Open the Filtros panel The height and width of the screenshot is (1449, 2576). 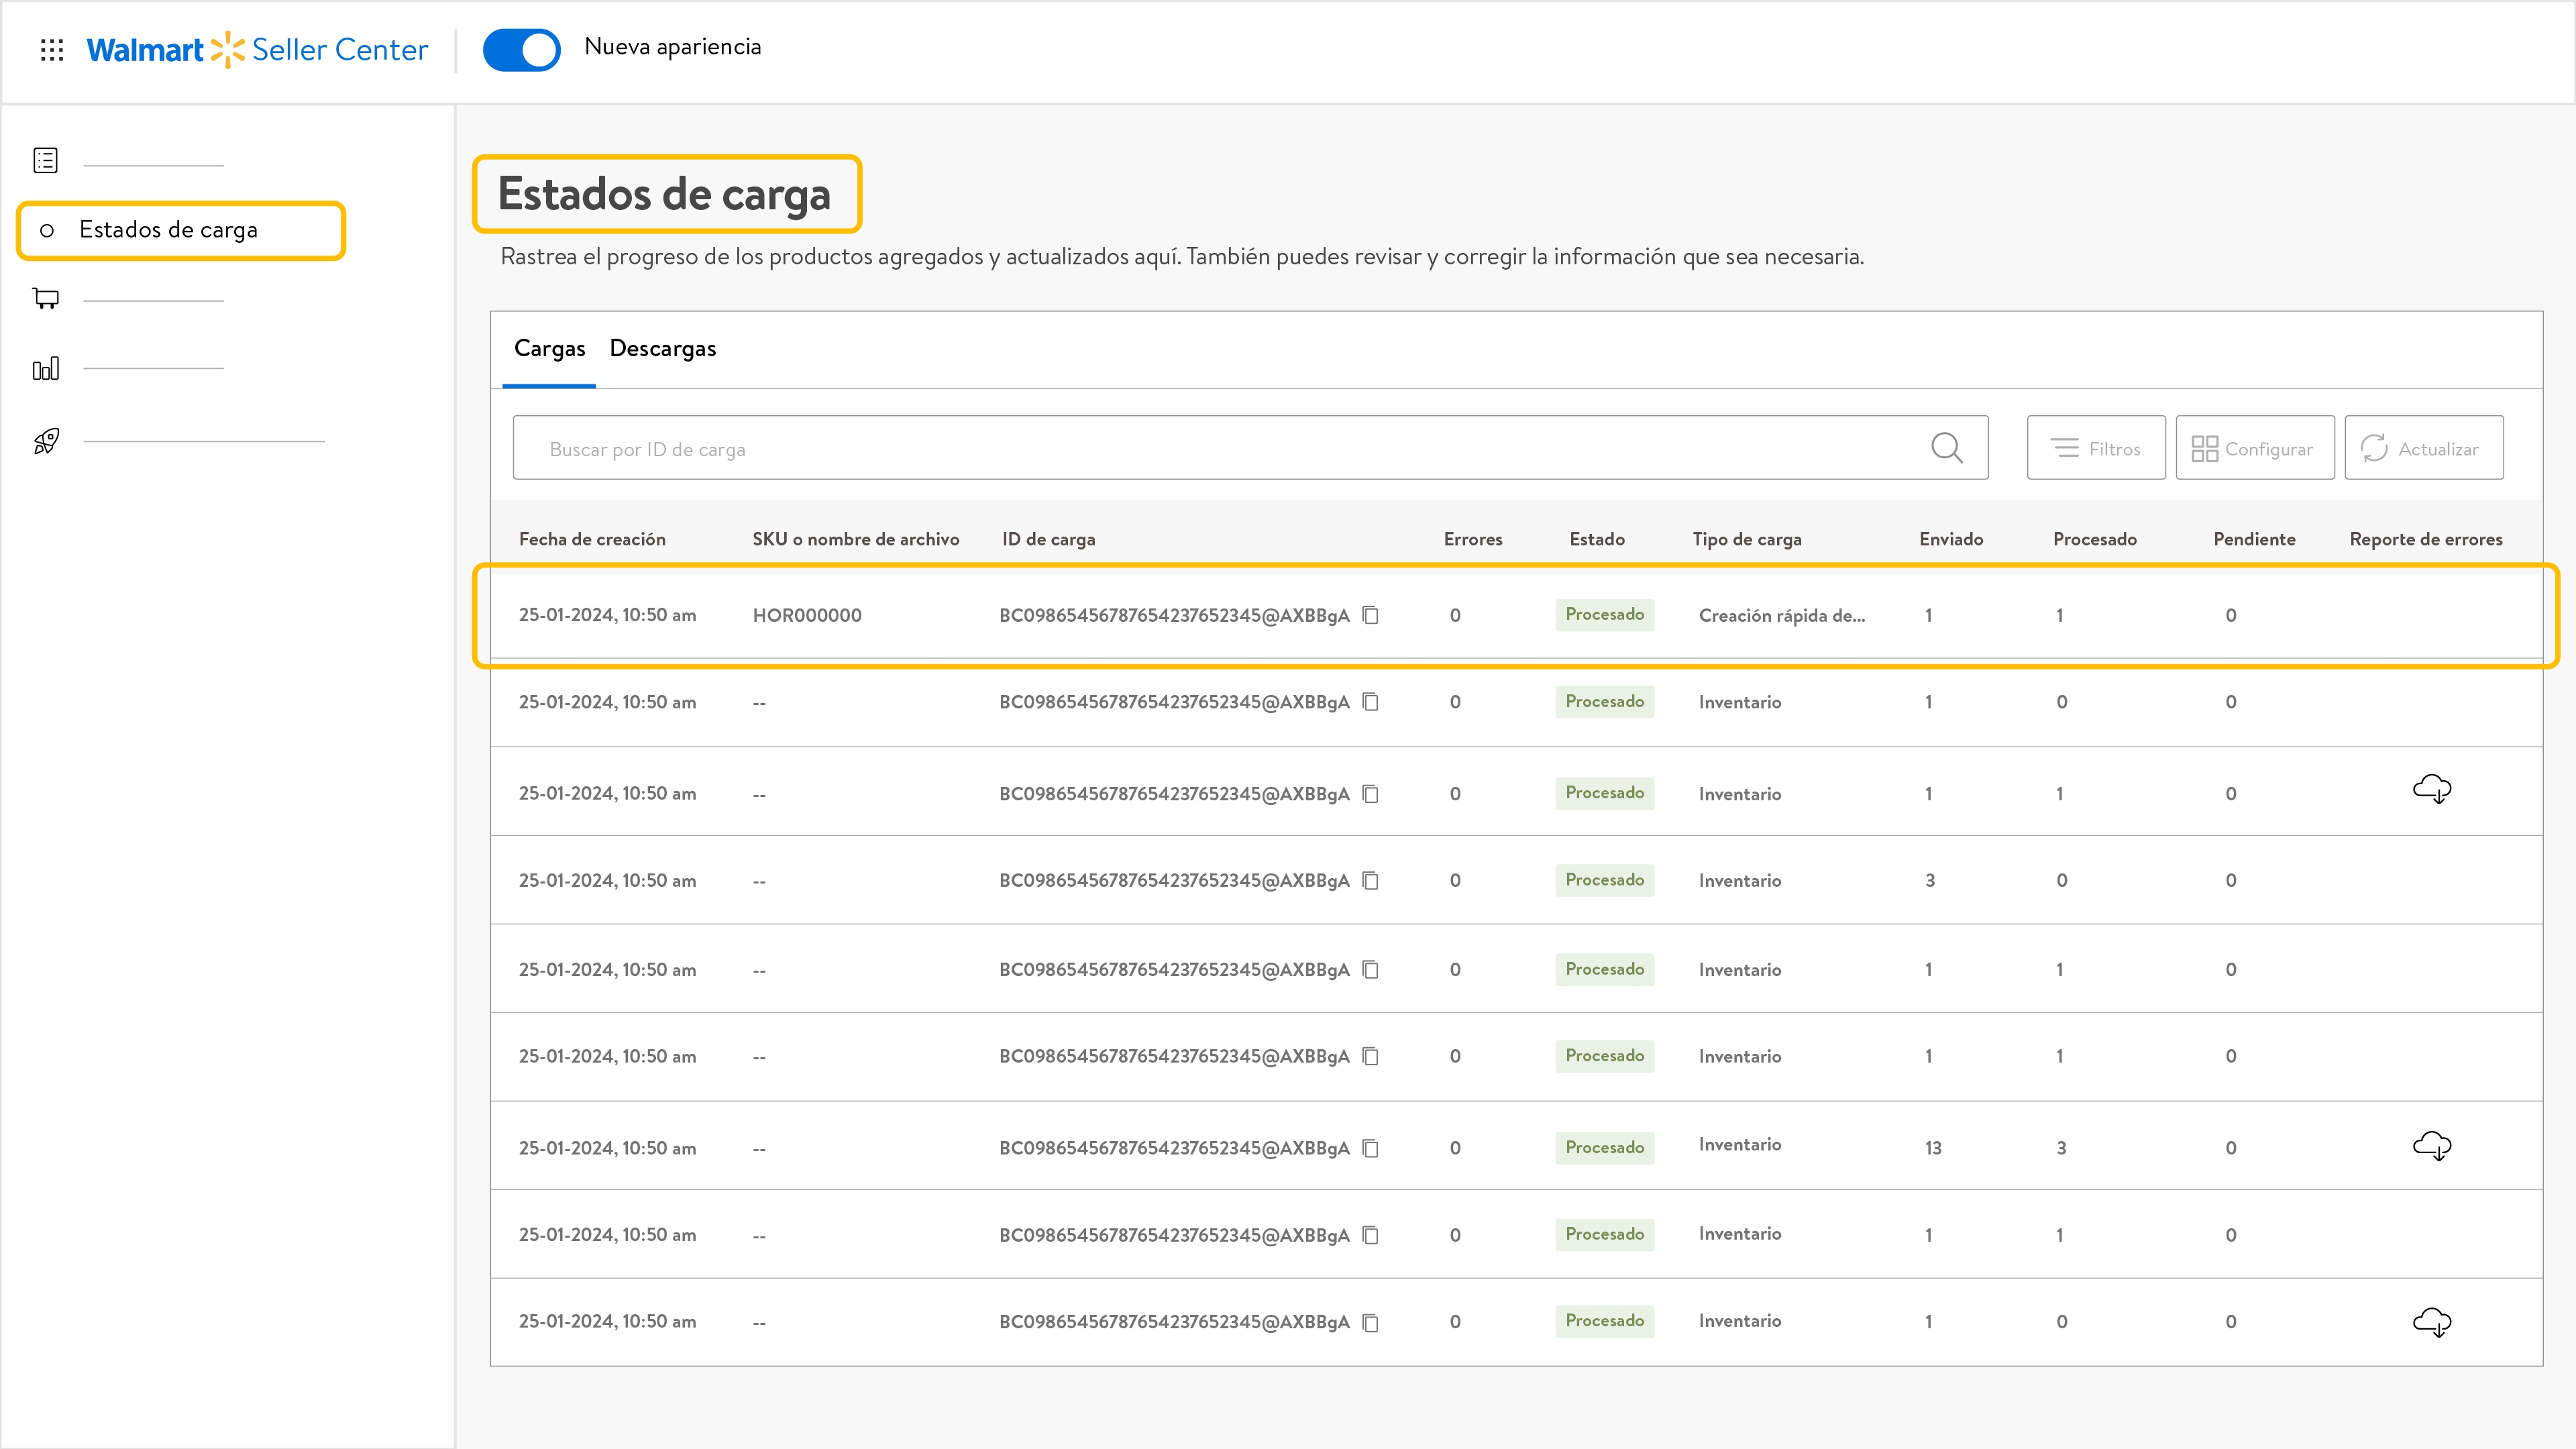[x=2096, y=449]
